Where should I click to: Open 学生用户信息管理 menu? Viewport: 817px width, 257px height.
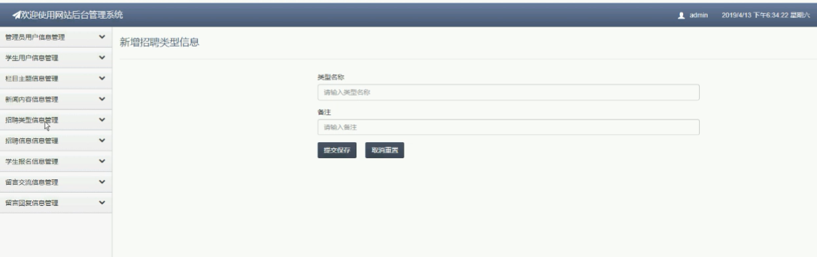55,58
